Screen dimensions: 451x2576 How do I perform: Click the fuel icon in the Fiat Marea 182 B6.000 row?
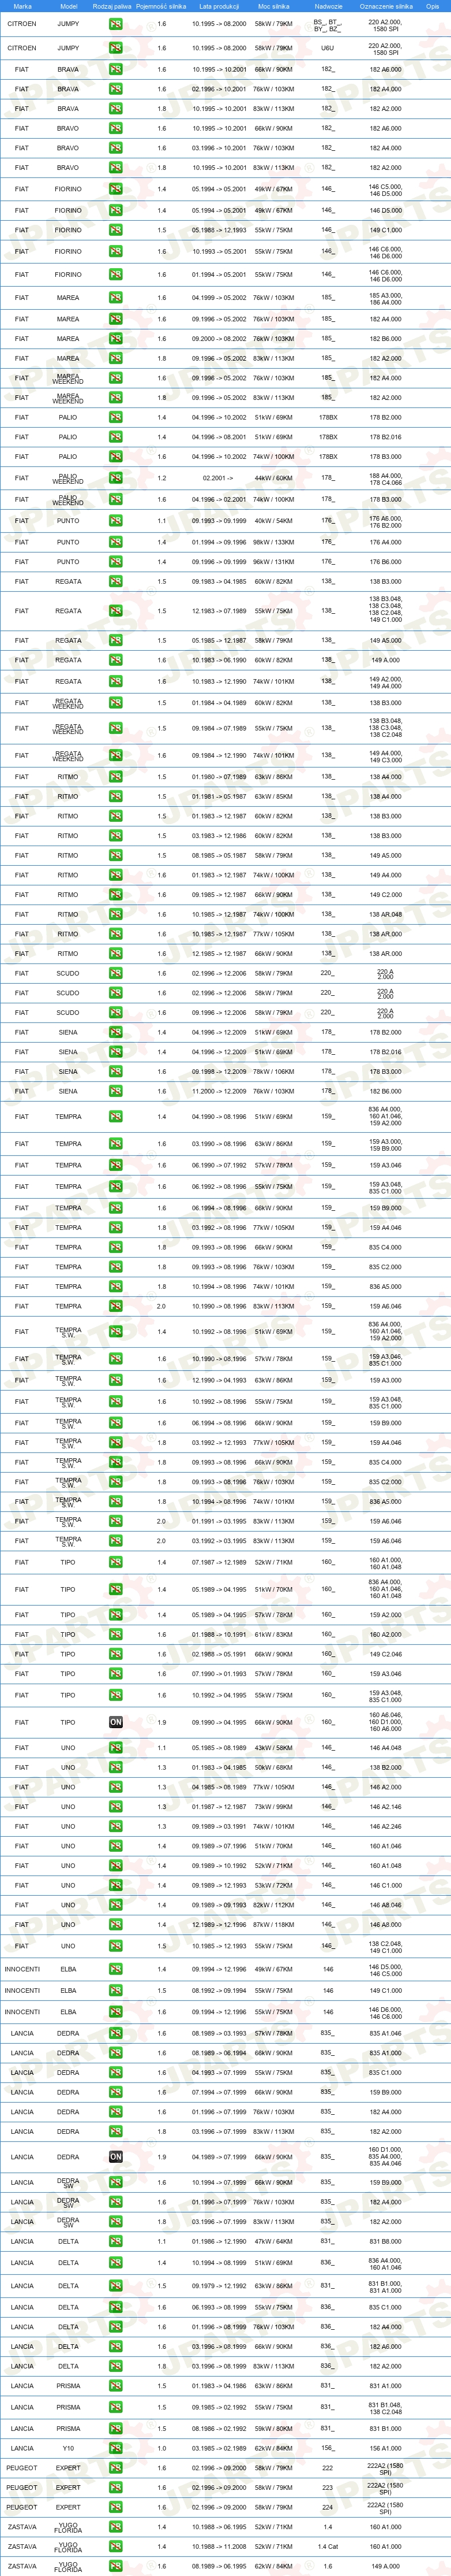(116, 338)
